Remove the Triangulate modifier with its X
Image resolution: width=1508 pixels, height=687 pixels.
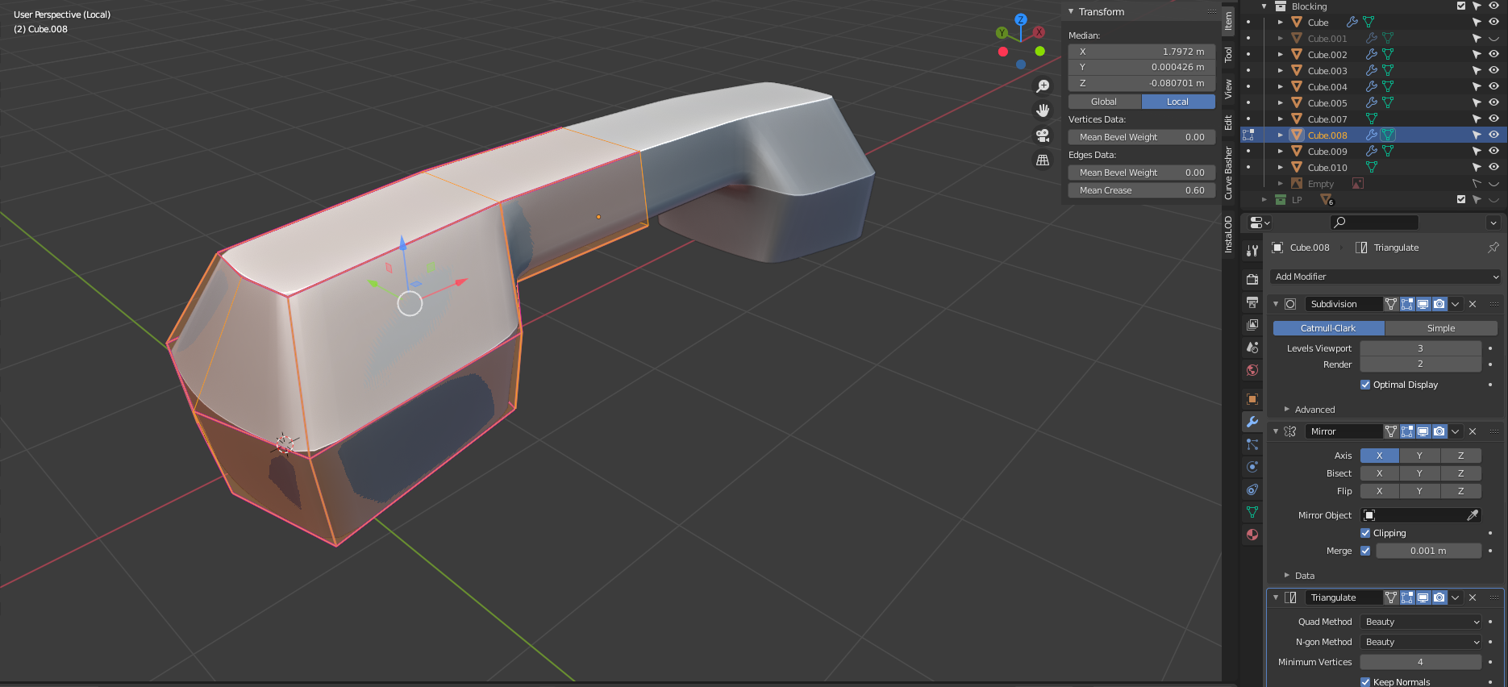pyautogui.click(x=1473, y=597)
